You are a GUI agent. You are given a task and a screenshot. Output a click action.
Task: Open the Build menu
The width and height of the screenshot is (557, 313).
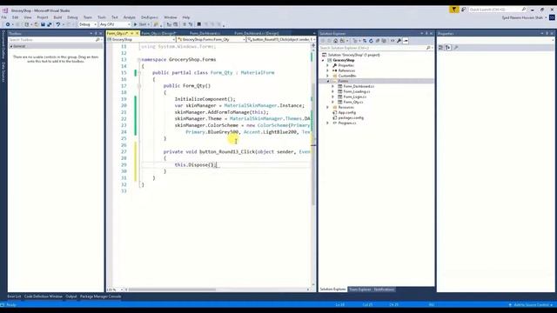(57, 17)
